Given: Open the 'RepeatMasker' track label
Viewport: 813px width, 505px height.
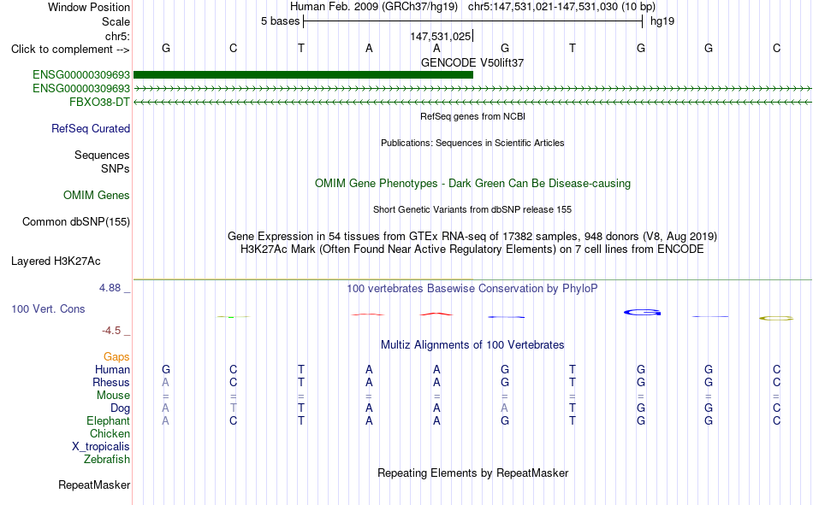Looking at the screenshot, I should (94, 484).
